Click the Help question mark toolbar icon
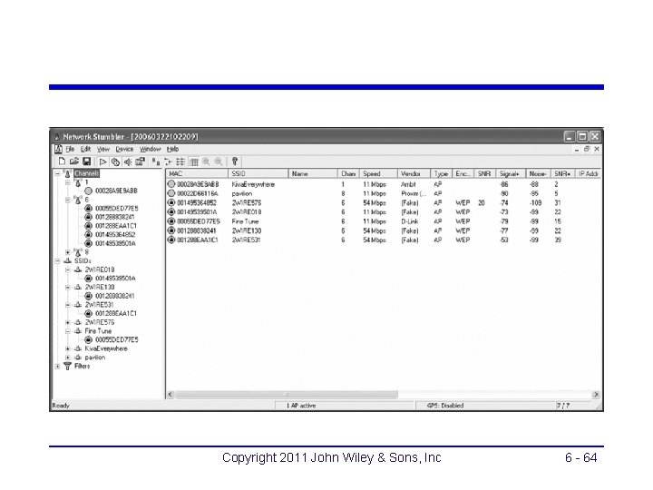 tap(235, 162)
